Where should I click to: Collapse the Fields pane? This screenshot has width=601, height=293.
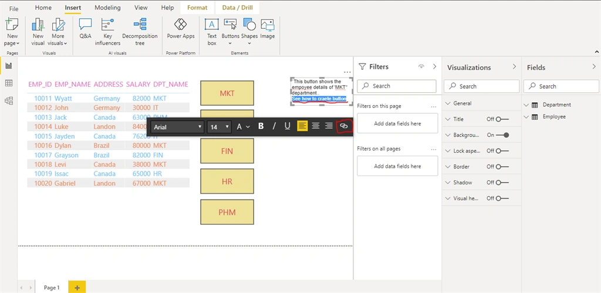[x=594, y=67]
